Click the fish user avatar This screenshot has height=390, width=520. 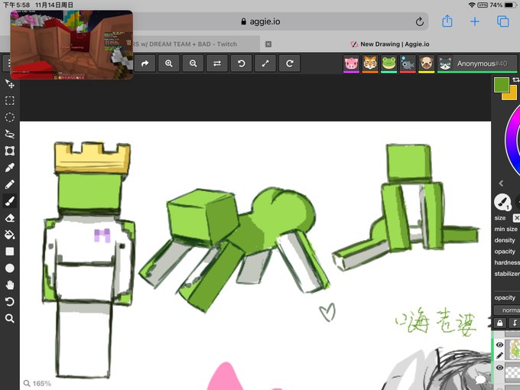coord(408,63)
